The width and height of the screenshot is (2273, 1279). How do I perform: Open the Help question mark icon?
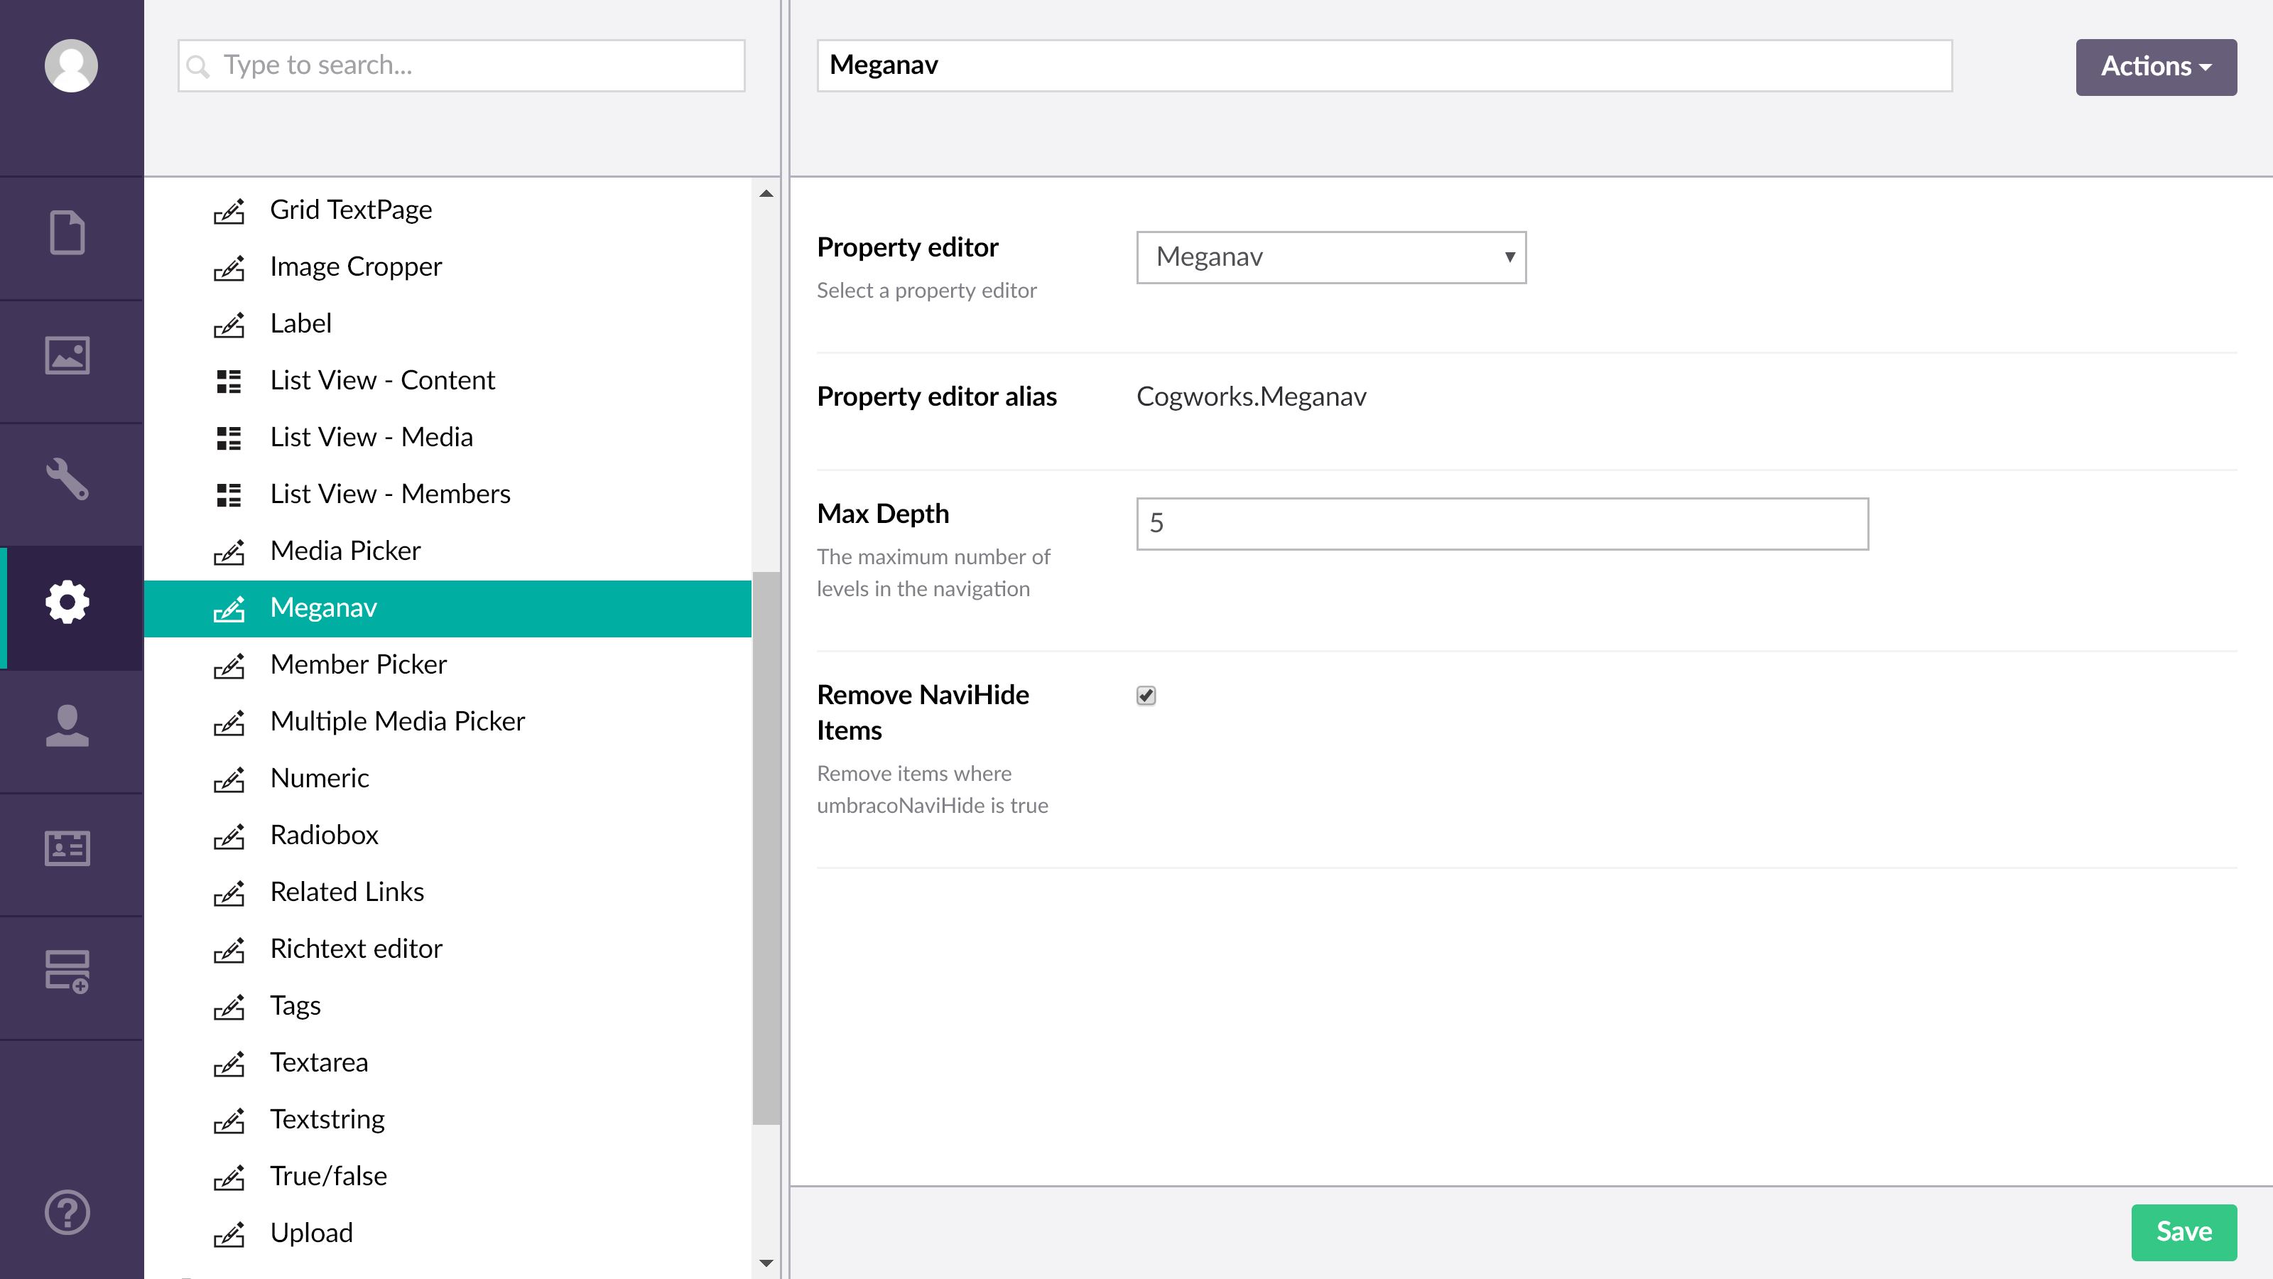[x=67, y=1212]
